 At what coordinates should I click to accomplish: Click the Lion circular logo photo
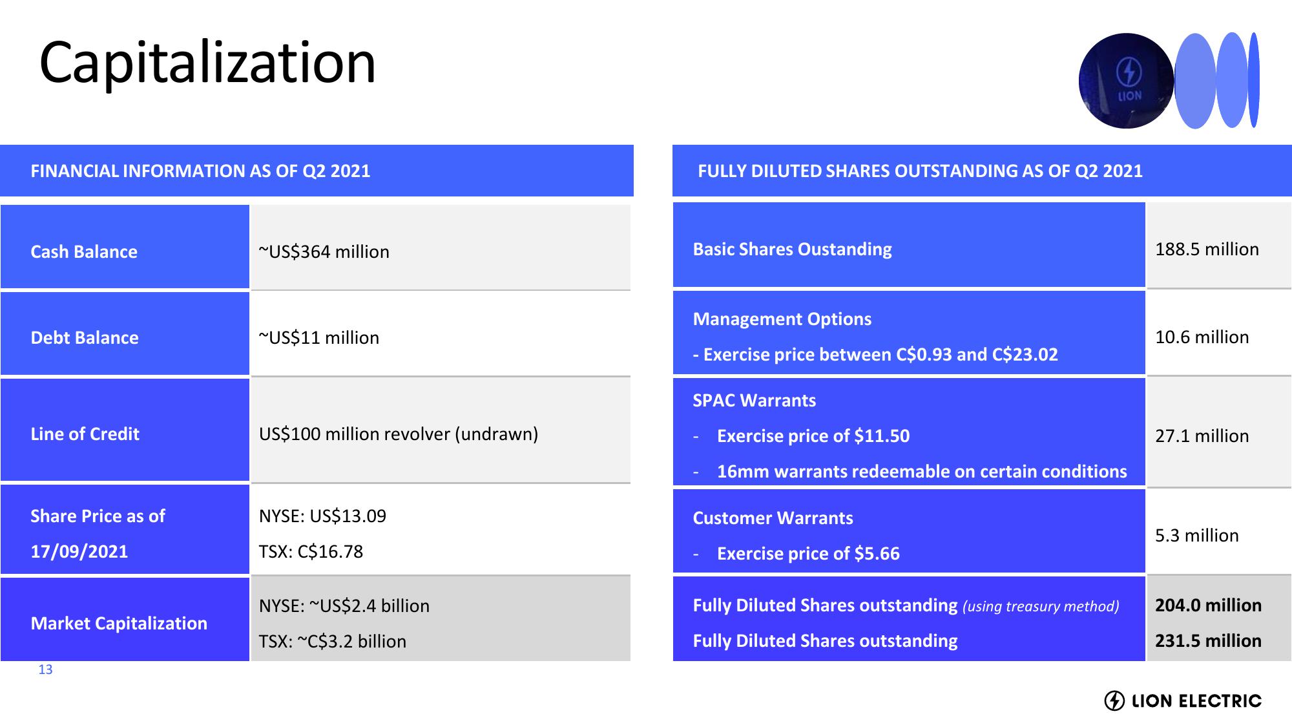click(x=1126, y=81)
